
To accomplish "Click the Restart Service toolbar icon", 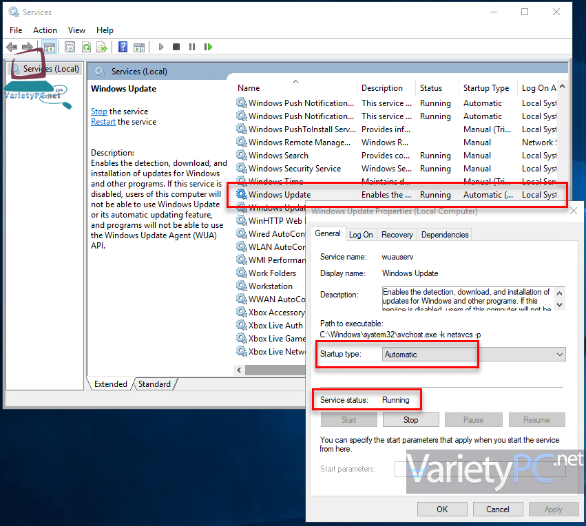I will (x=208, y=47).
